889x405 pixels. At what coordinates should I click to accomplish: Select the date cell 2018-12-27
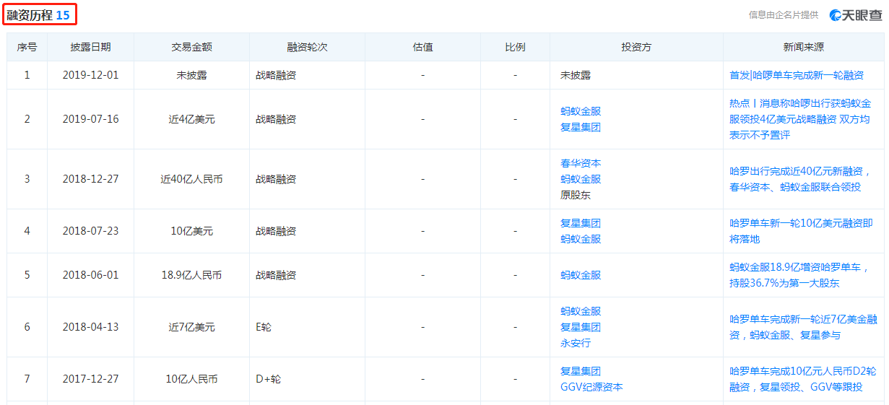click(x=90, y=179)
